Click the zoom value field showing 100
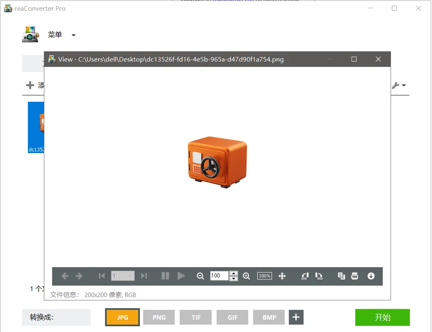This screenshot has height=332, width=432. click(x=219, y=275)
